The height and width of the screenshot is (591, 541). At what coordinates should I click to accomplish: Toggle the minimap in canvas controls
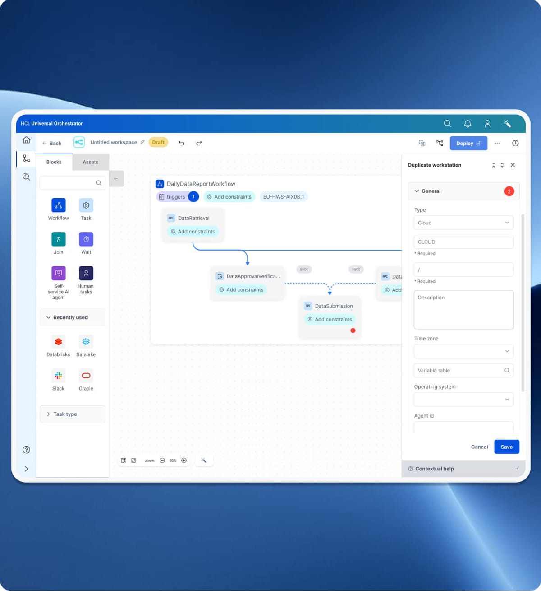pos(133,460)
